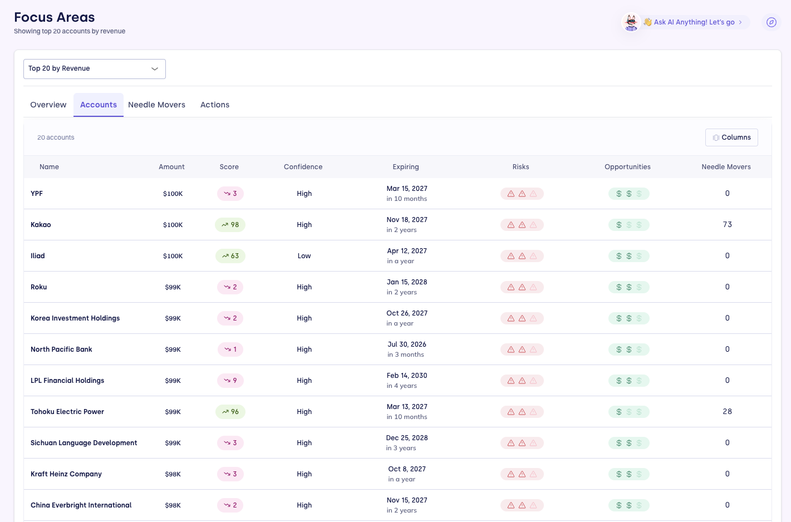791x522 pixels.
Task: Go to the Actions tab
Action: 215,105
